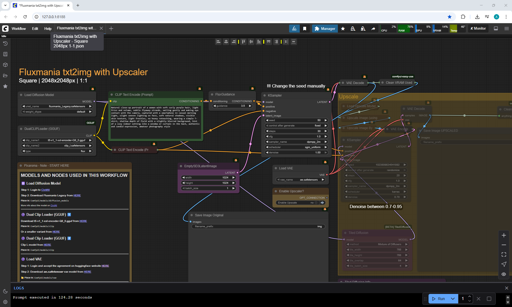Toggle dark theme moon icon

pyautogui.click(x=5, y=291)
